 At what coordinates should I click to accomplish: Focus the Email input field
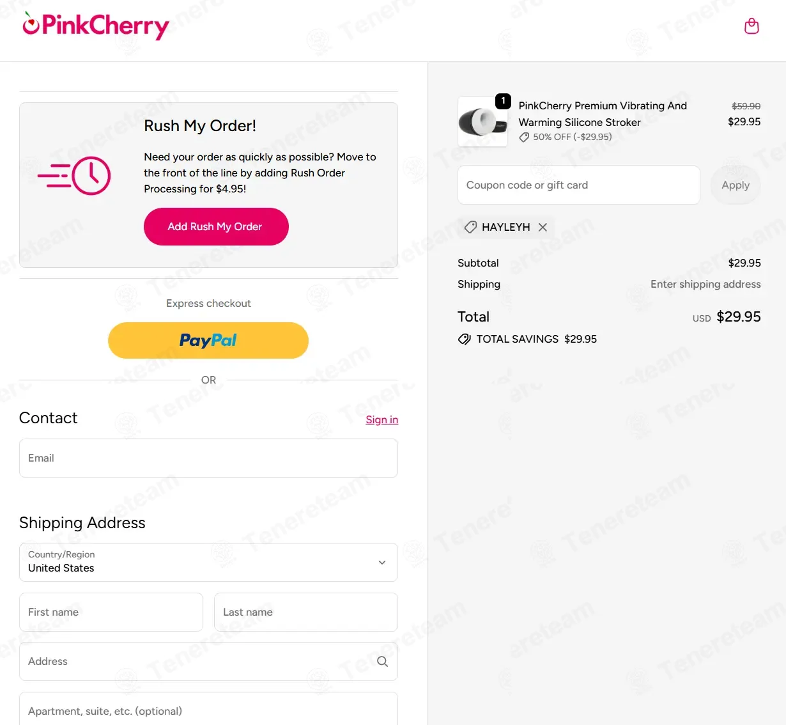click(x=208, y=458)
